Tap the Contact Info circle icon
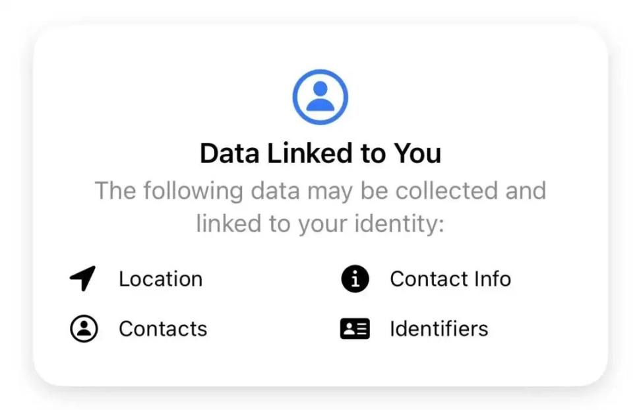The height and width of the screenshot is (410, 641). pos(355,279)
